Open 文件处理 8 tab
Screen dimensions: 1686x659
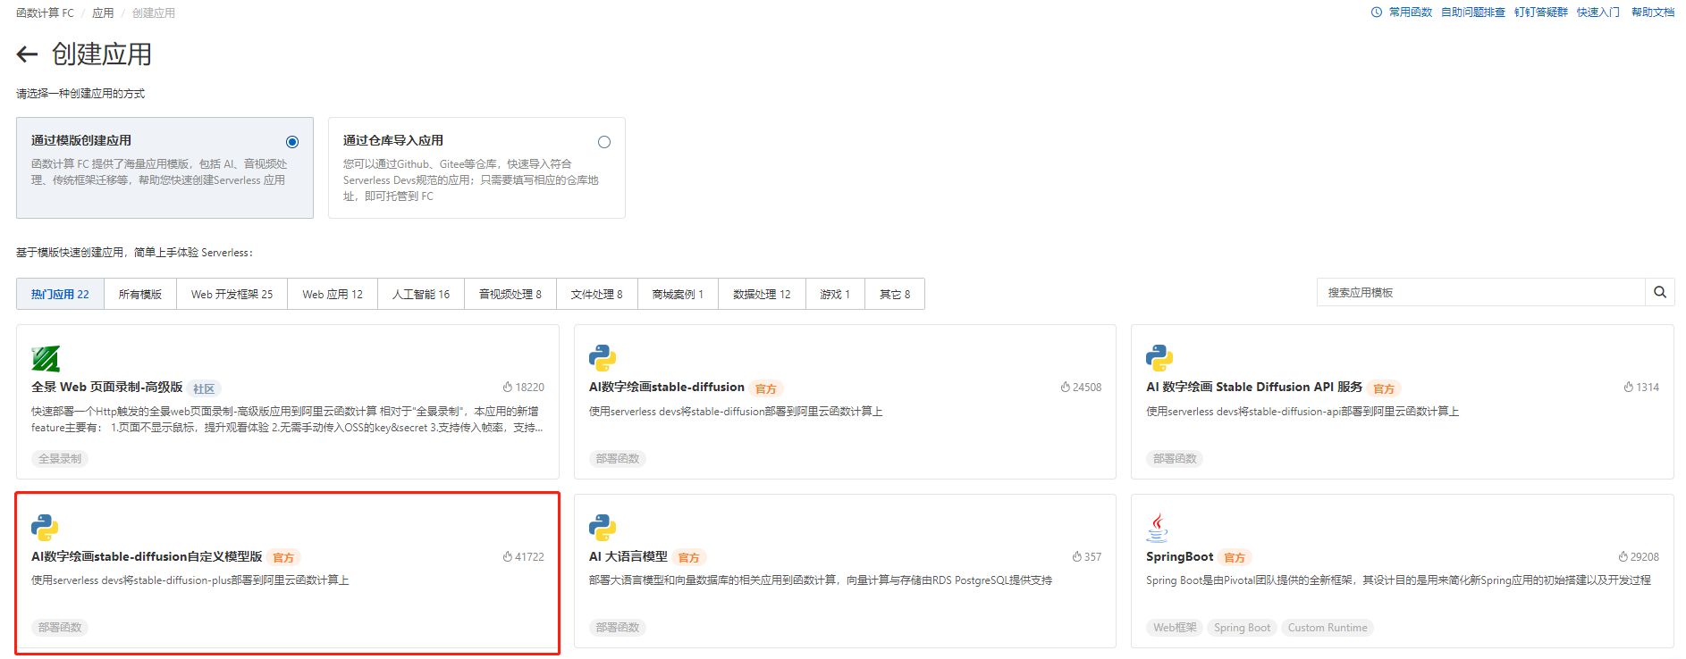coord(597,294)
